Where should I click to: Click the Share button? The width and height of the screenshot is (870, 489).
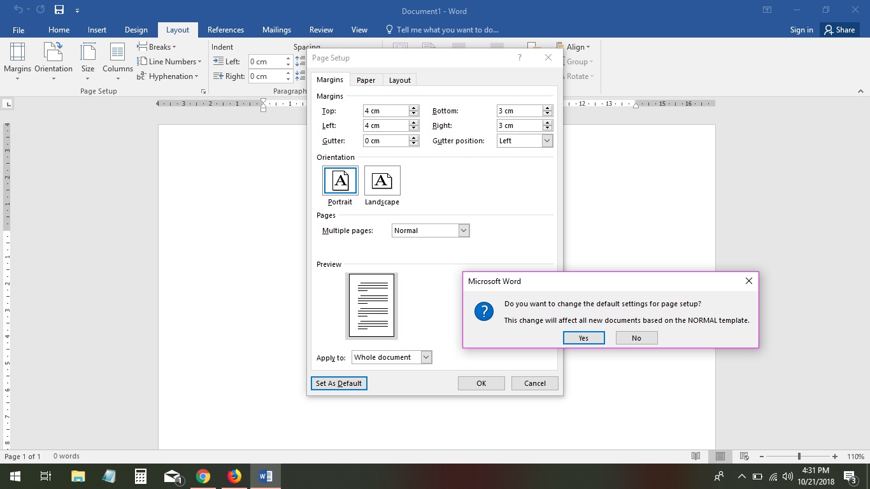coord(839,30)
